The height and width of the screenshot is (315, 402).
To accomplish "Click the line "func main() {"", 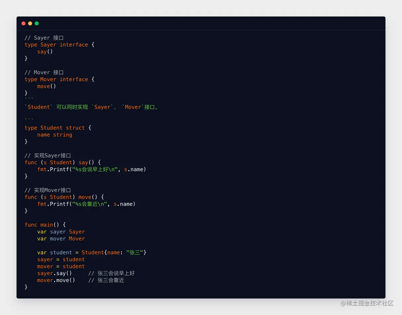I will (45, 225).
